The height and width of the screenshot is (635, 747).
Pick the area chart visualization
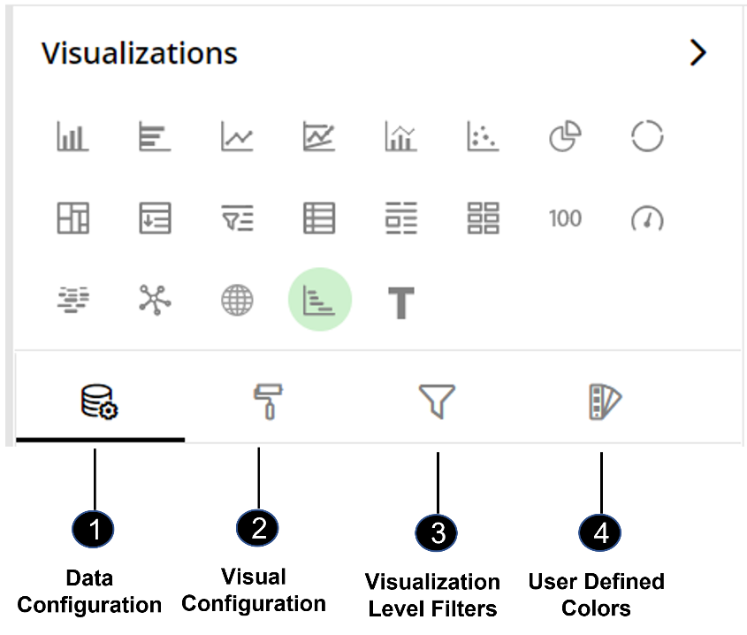319,136
